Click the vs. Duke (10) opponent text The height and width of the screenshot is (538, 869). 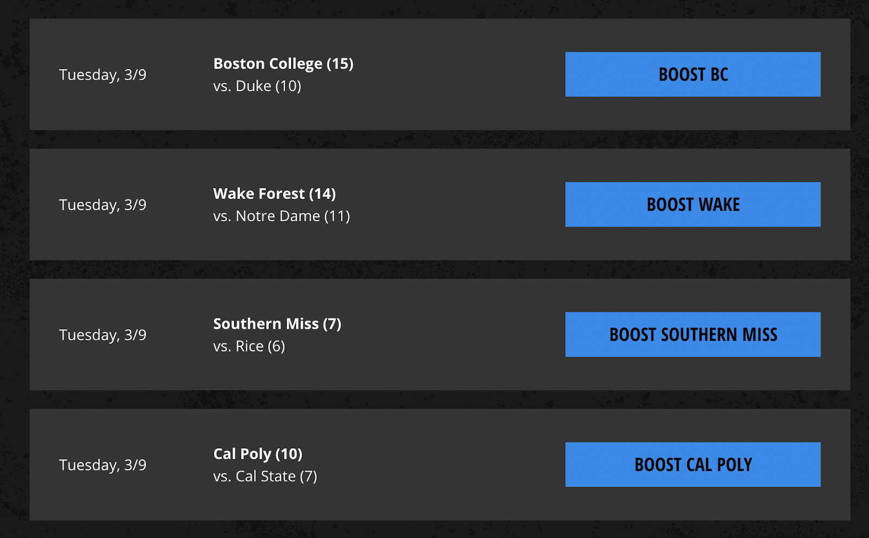tap(257, 86)
